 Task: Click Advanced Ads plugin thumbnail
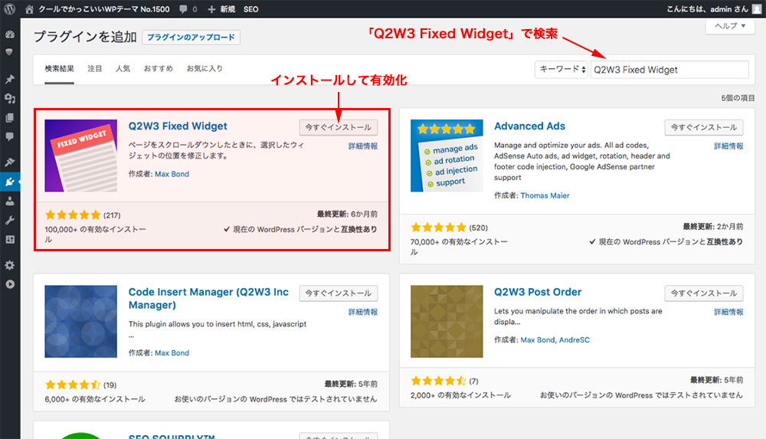coord(447,156)
